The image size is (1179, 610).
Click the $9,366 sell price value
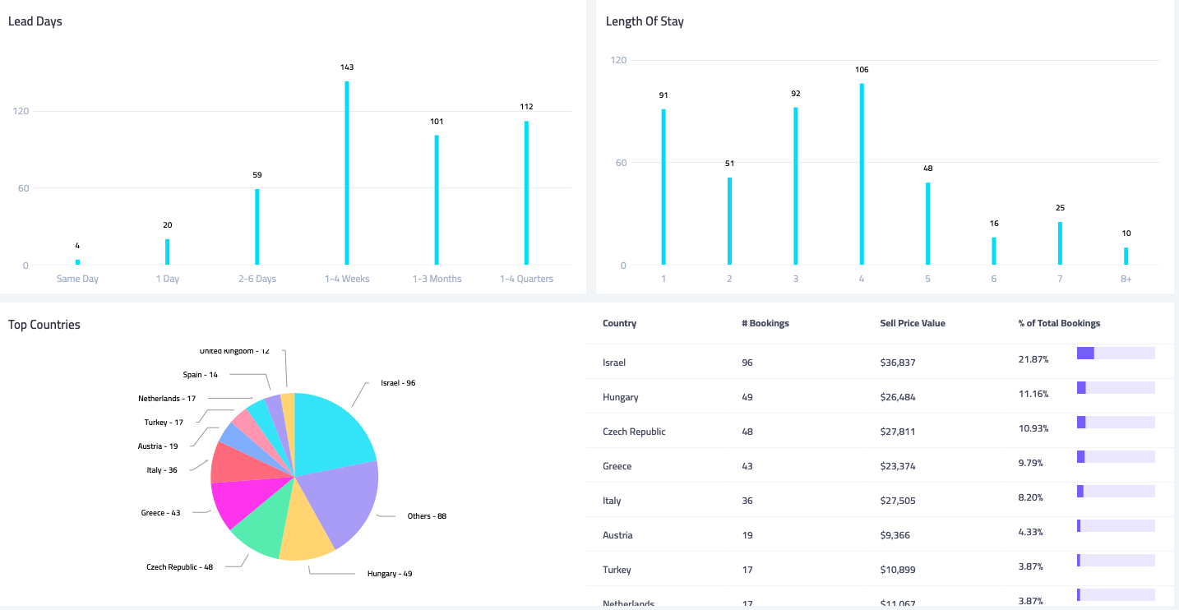pyautogui.click(x=895, y=535)
